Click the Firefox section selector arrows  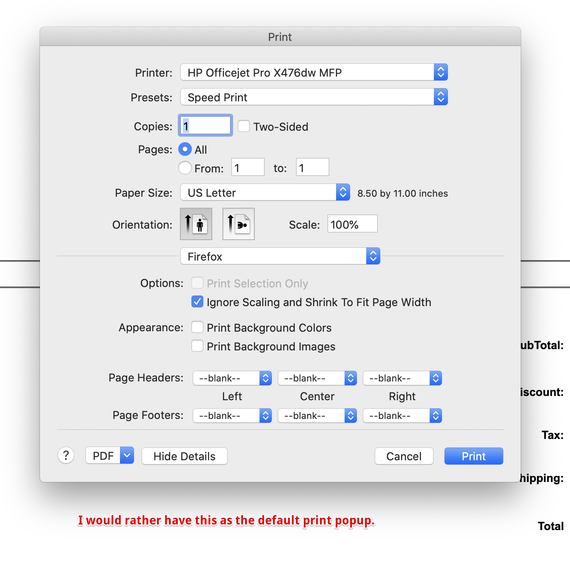click(373, 256)
